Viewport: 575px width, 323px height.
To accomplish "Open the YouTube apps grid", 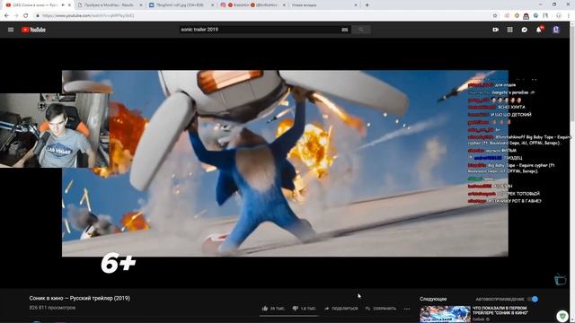I will [509, 30].
